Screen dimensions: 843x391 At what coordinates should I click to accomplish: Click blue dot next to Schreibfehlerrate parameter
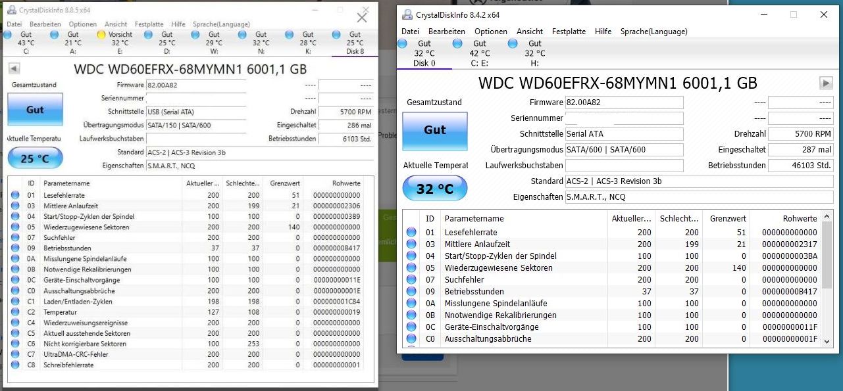[16, 365]
